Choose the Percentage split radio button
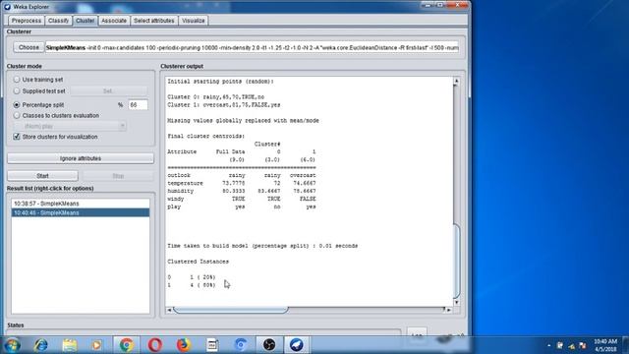 click(17, 105)
